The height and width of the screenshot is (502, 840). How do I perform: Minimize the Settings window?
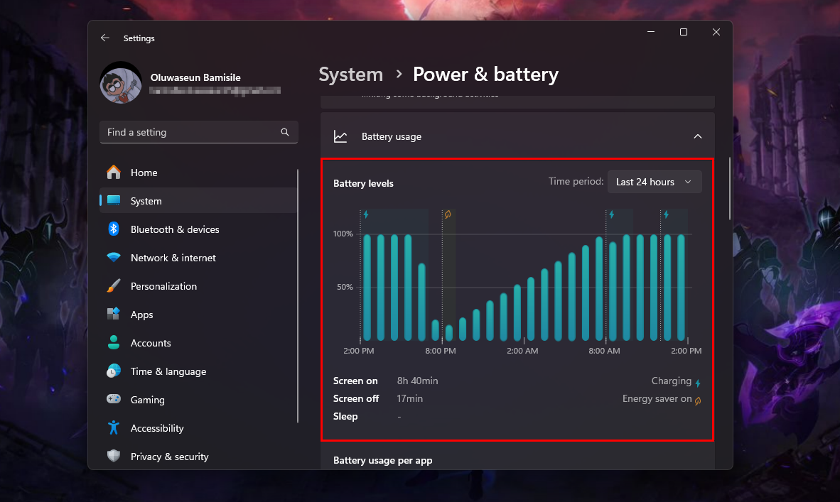[x=651, y=32]
